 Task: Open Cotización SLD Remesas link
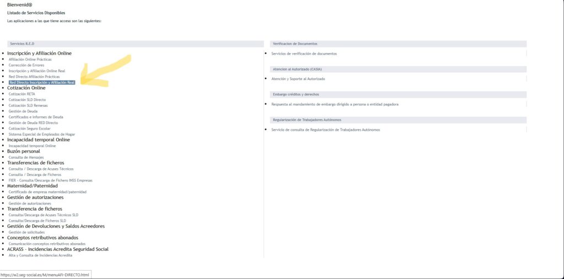tap(28, 105)
